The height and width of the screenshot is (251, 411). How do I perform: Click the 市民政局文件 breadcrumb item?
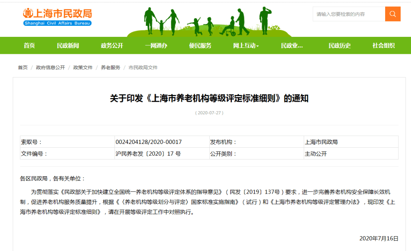point(143,68)
